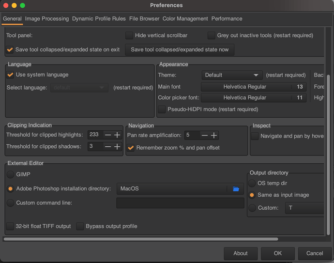Select GIMP as external editor
Screen dimensions: 334x263
(11, 174)
